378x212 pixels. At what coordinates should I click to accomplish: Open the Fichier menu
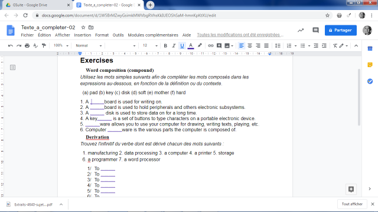pyautogui.click(x=27, y=35)
